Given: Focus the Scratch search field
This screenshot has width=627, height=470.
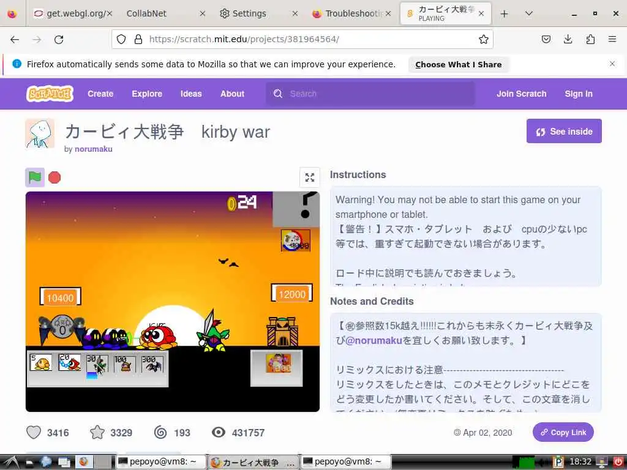Looking at the screenshot, I should click(370, 94).
